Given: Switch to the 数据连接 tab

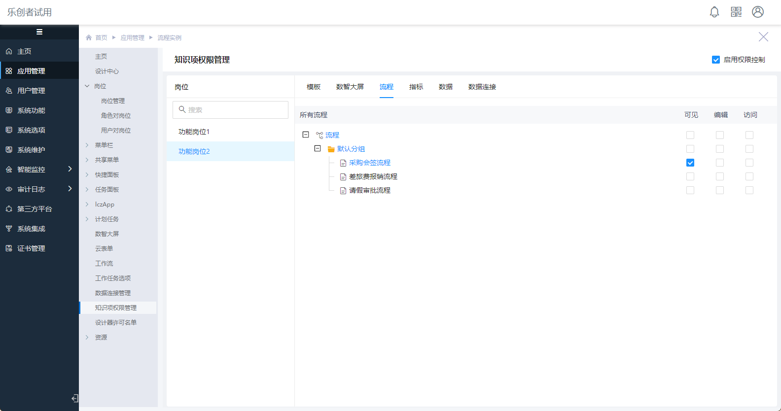Looking at the screenshot, I should 482,87.
